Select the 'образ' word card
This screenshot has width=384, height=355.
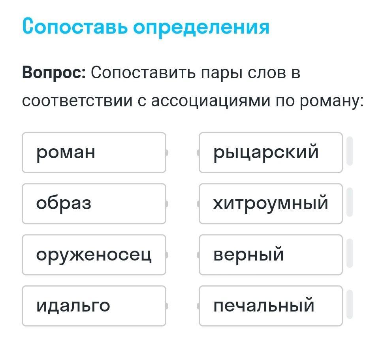[94, 204]
